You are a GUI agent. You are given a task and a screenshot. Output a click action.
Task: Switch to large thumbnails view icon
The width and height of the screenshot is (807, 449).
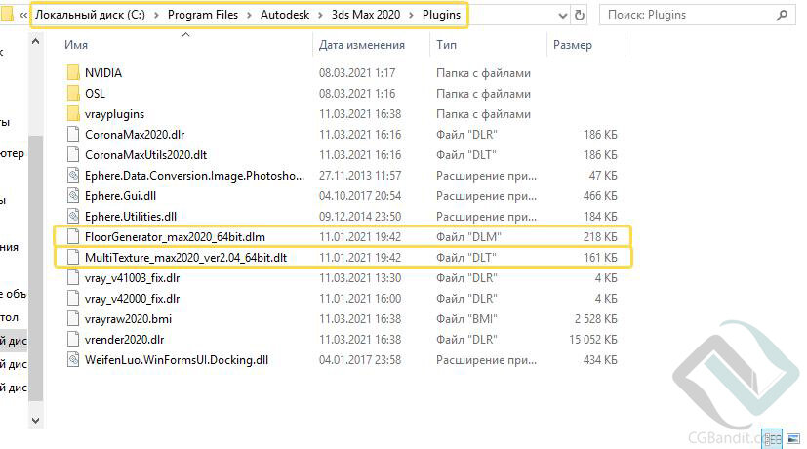pos(793,439)
